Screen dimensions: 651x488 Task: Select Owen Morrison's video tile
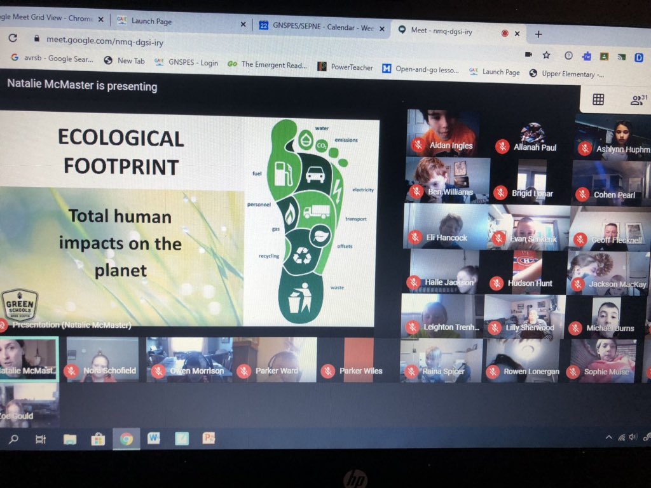[189, 360]
